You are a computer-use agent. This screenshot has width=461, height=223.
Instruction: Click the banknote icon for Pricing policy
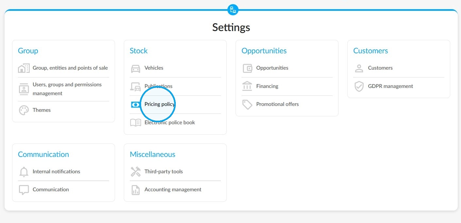coord(136,104)
